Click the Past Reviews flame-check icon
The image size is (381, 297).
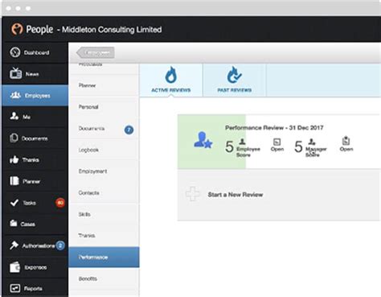click(x=234, y=75)
